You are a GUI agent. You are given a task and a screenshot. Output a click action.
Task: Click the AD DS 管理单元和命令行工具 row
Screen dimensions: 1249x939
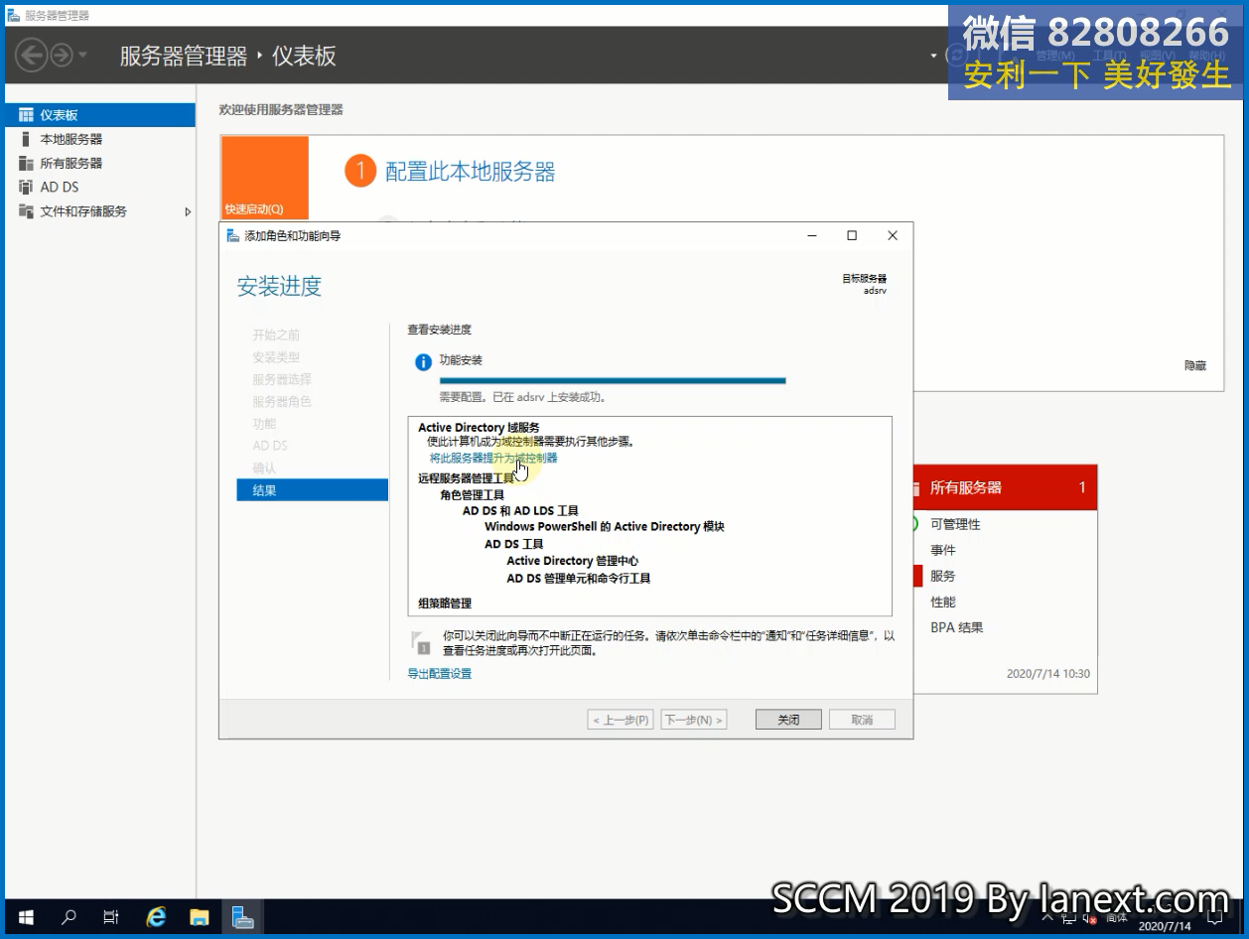pos(579,578)
